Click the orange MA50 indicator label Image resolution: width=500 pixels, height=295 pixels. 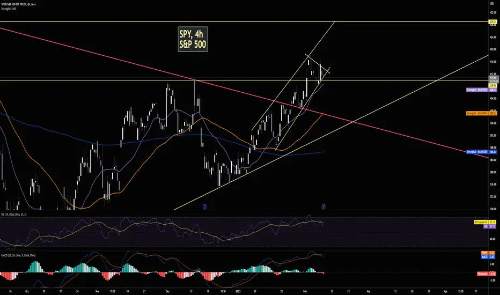click(482, 113)
